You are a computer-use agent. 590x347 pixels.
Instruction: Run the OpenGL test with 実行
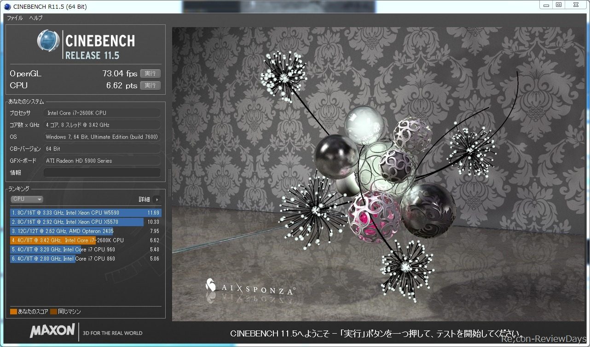150,74
